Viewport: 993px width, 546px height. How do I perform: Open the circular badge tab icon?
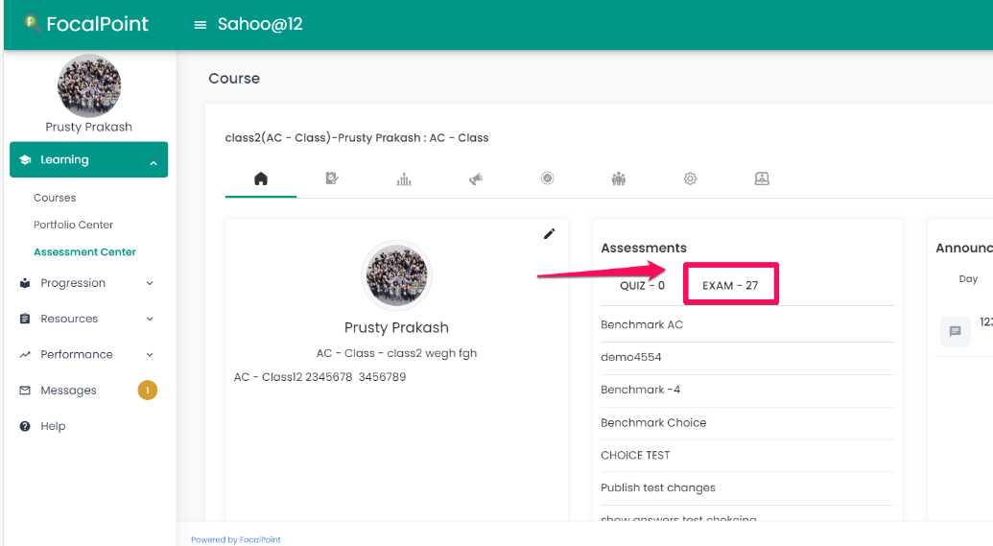pyautogui.click(x=547, y=178)
